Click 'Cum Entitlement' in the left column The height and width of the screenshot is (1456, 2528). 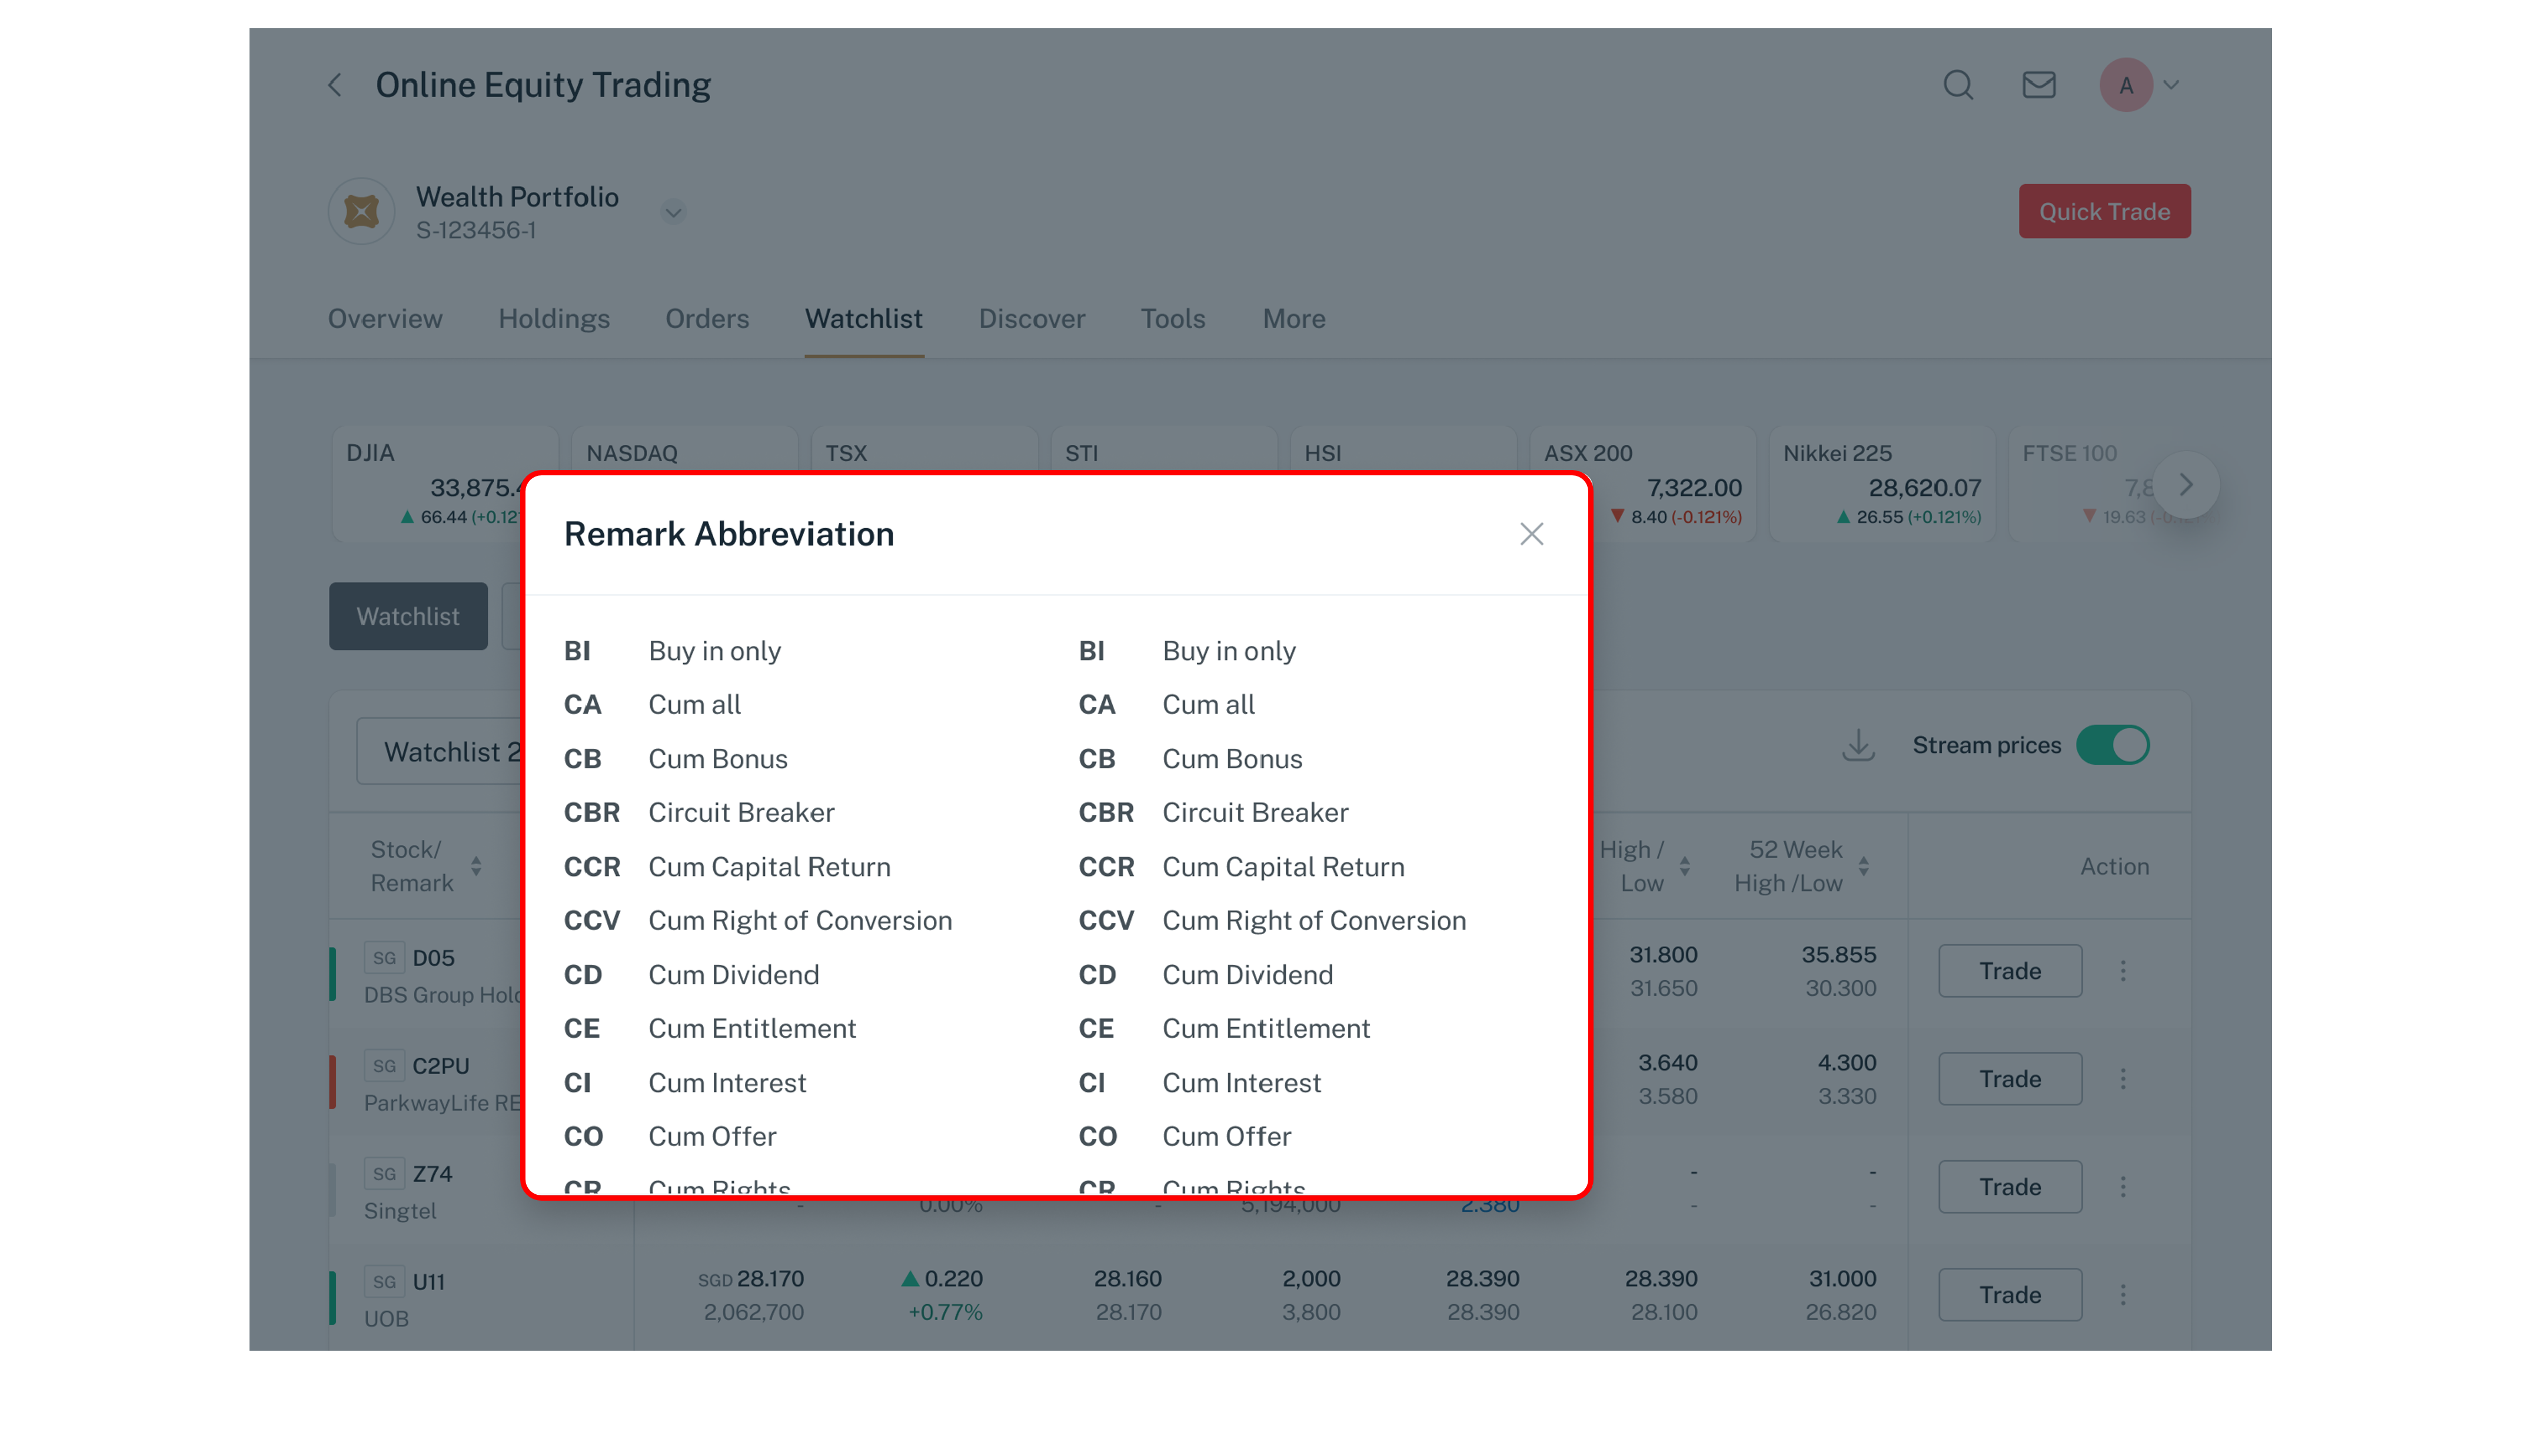tap(752, 1028)
